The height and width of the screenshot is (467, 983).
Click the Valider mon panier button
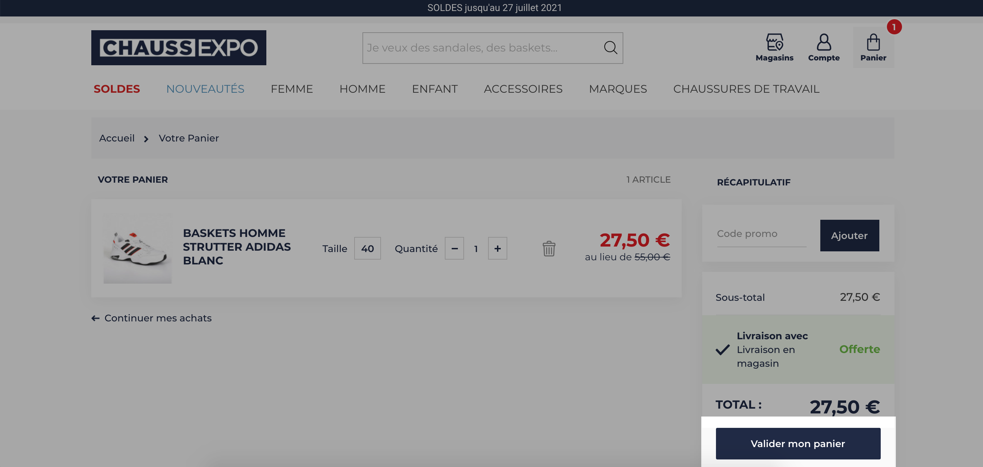pos(798,444)
